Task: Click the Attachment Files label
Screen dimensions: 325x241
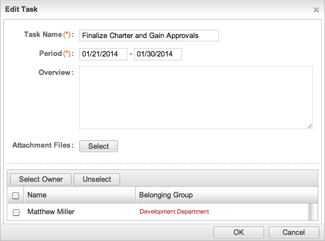Action: [x=43, y=145]
